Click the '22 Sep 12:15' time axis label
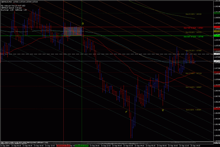The width and height of the screenshot is (220, 147). point(185,146)
